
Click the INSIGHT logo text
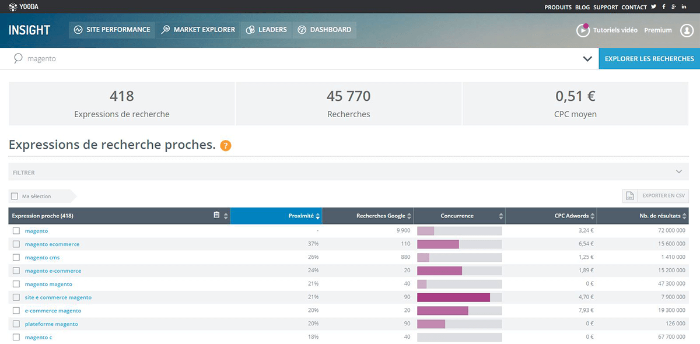[29, 30]
